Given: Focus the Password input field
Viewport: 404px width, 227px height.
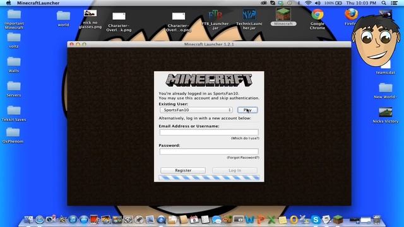Looking at the screenshot, I should click(x=209, y=151).
